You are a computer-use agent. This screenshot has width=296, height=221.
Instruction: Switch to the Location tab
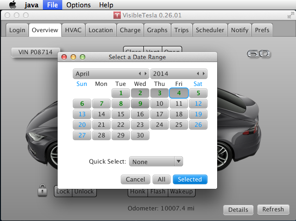101,30
